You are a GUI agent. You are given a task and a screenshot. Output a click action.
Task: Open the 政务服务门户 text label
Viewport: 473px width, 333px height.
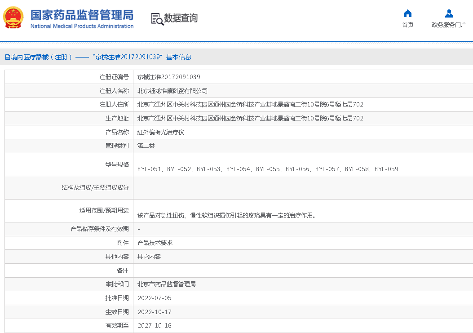pos(449,25)
